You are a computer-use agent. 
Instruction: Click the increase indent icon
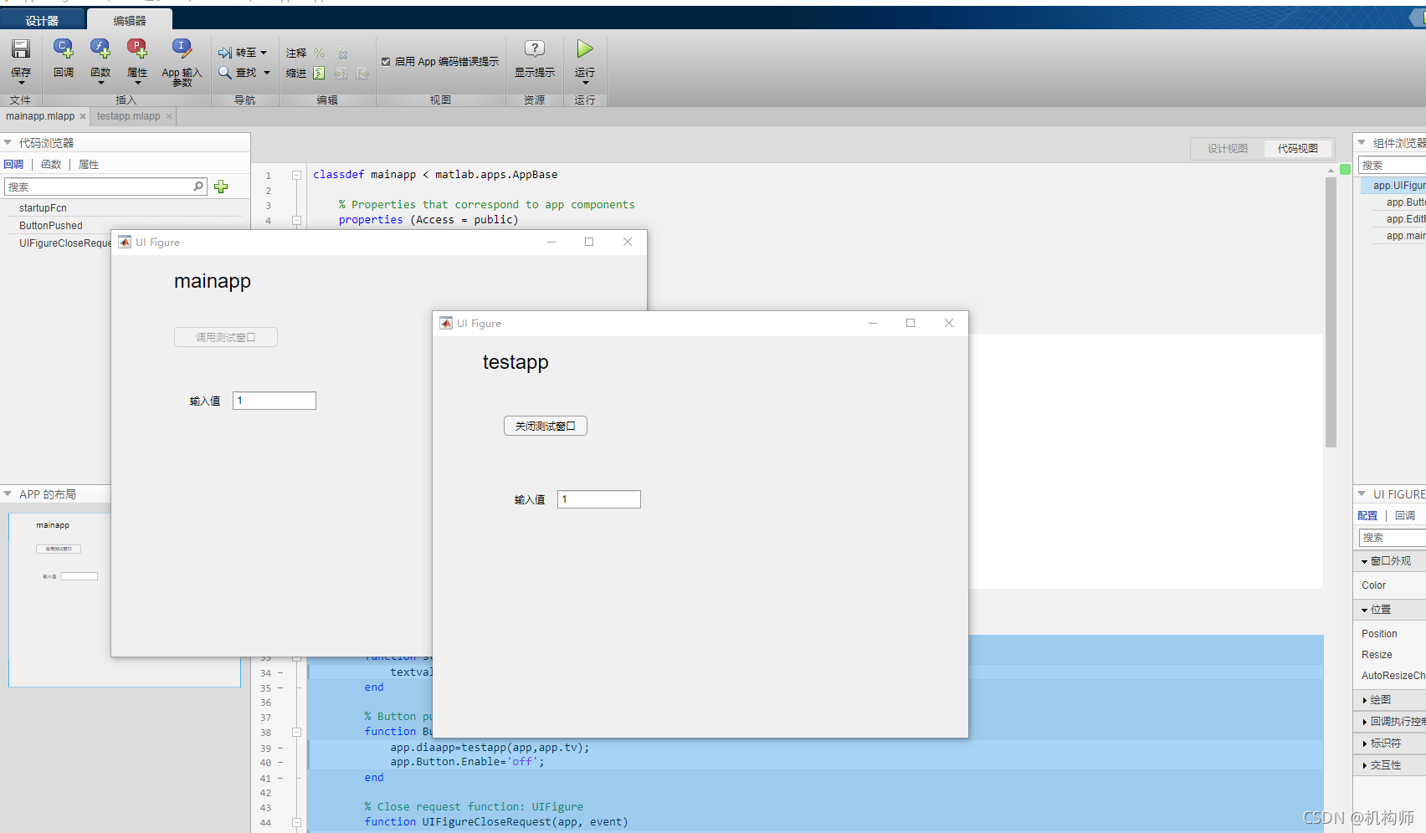[x=341, y=74]
